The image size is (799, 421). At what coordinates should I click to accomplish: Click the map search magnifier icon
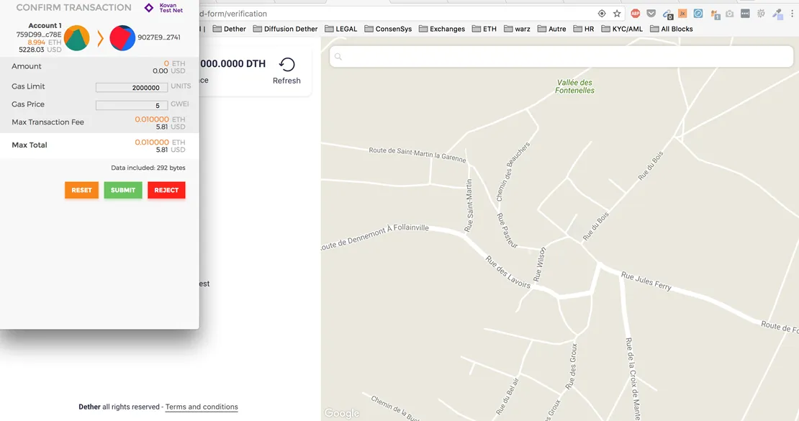pyautogui.click(x=338, y=57)
